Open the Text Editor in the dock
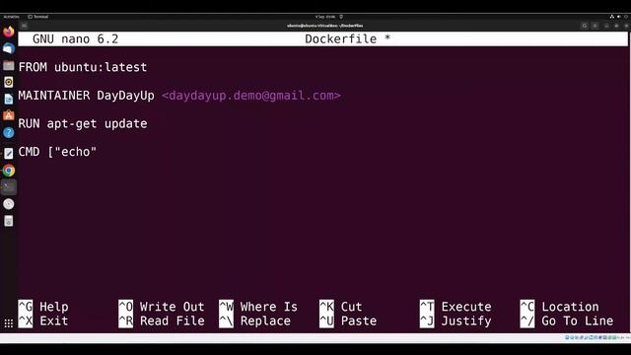The height and width of the screenshot is (355, 631). coord(9,154)
